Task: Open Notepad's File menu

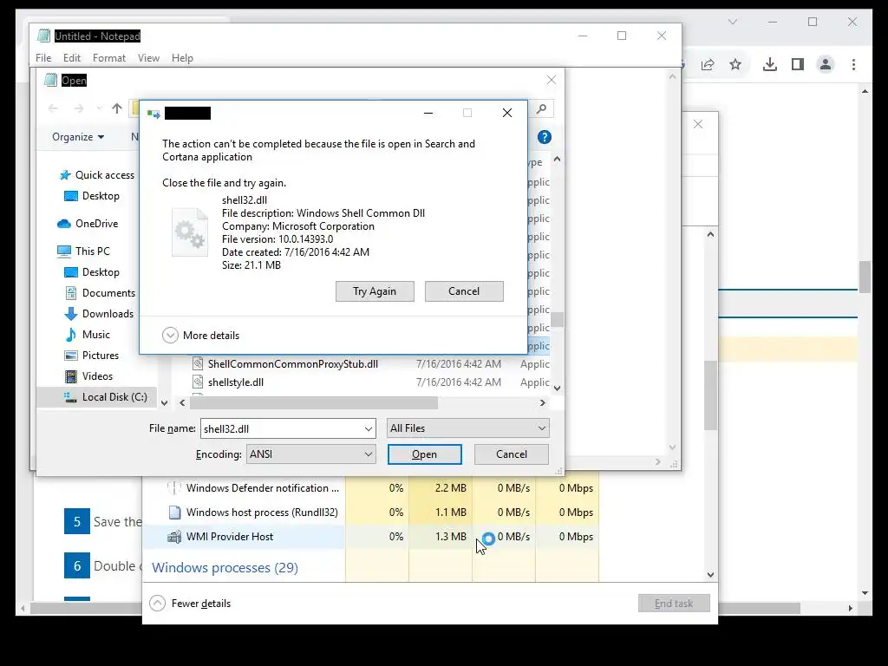Action: 43,58
